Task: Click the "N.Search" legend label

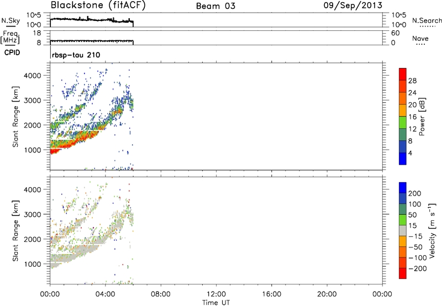Action: point(427,20)
